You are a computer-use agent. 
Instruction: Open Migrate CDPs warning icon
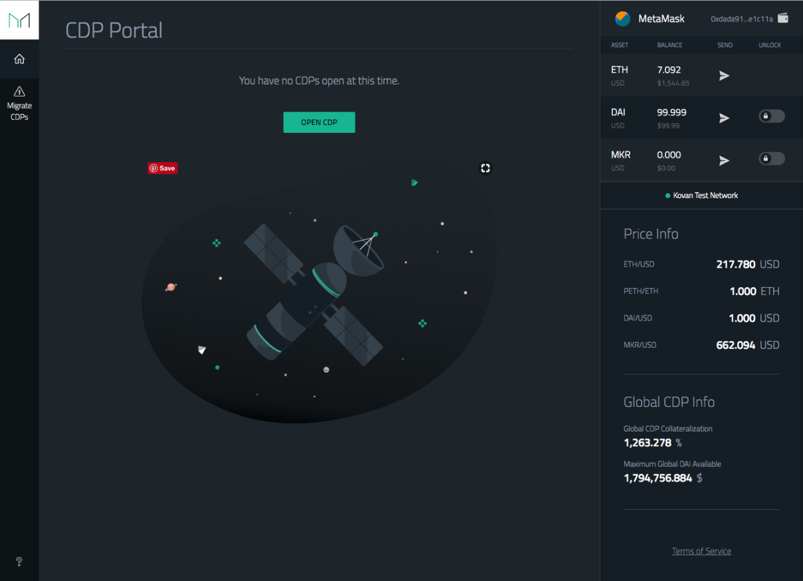[x=19, y=92]
